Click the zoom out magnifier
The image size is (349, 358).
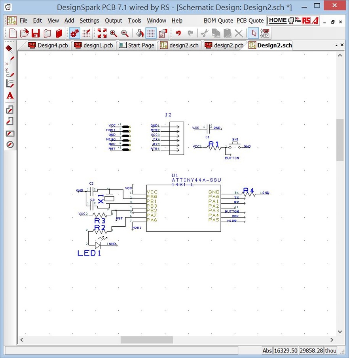[125, 33]
